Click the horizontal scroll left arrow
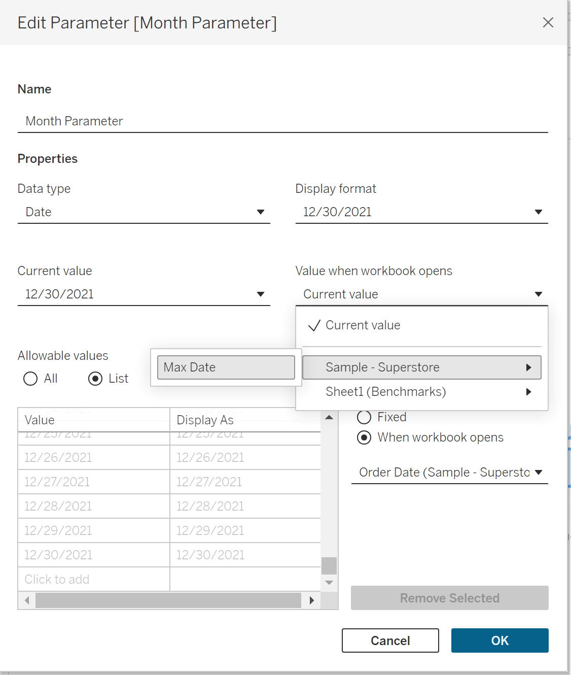This screenshot has height=675, width=571. (27, 600)
